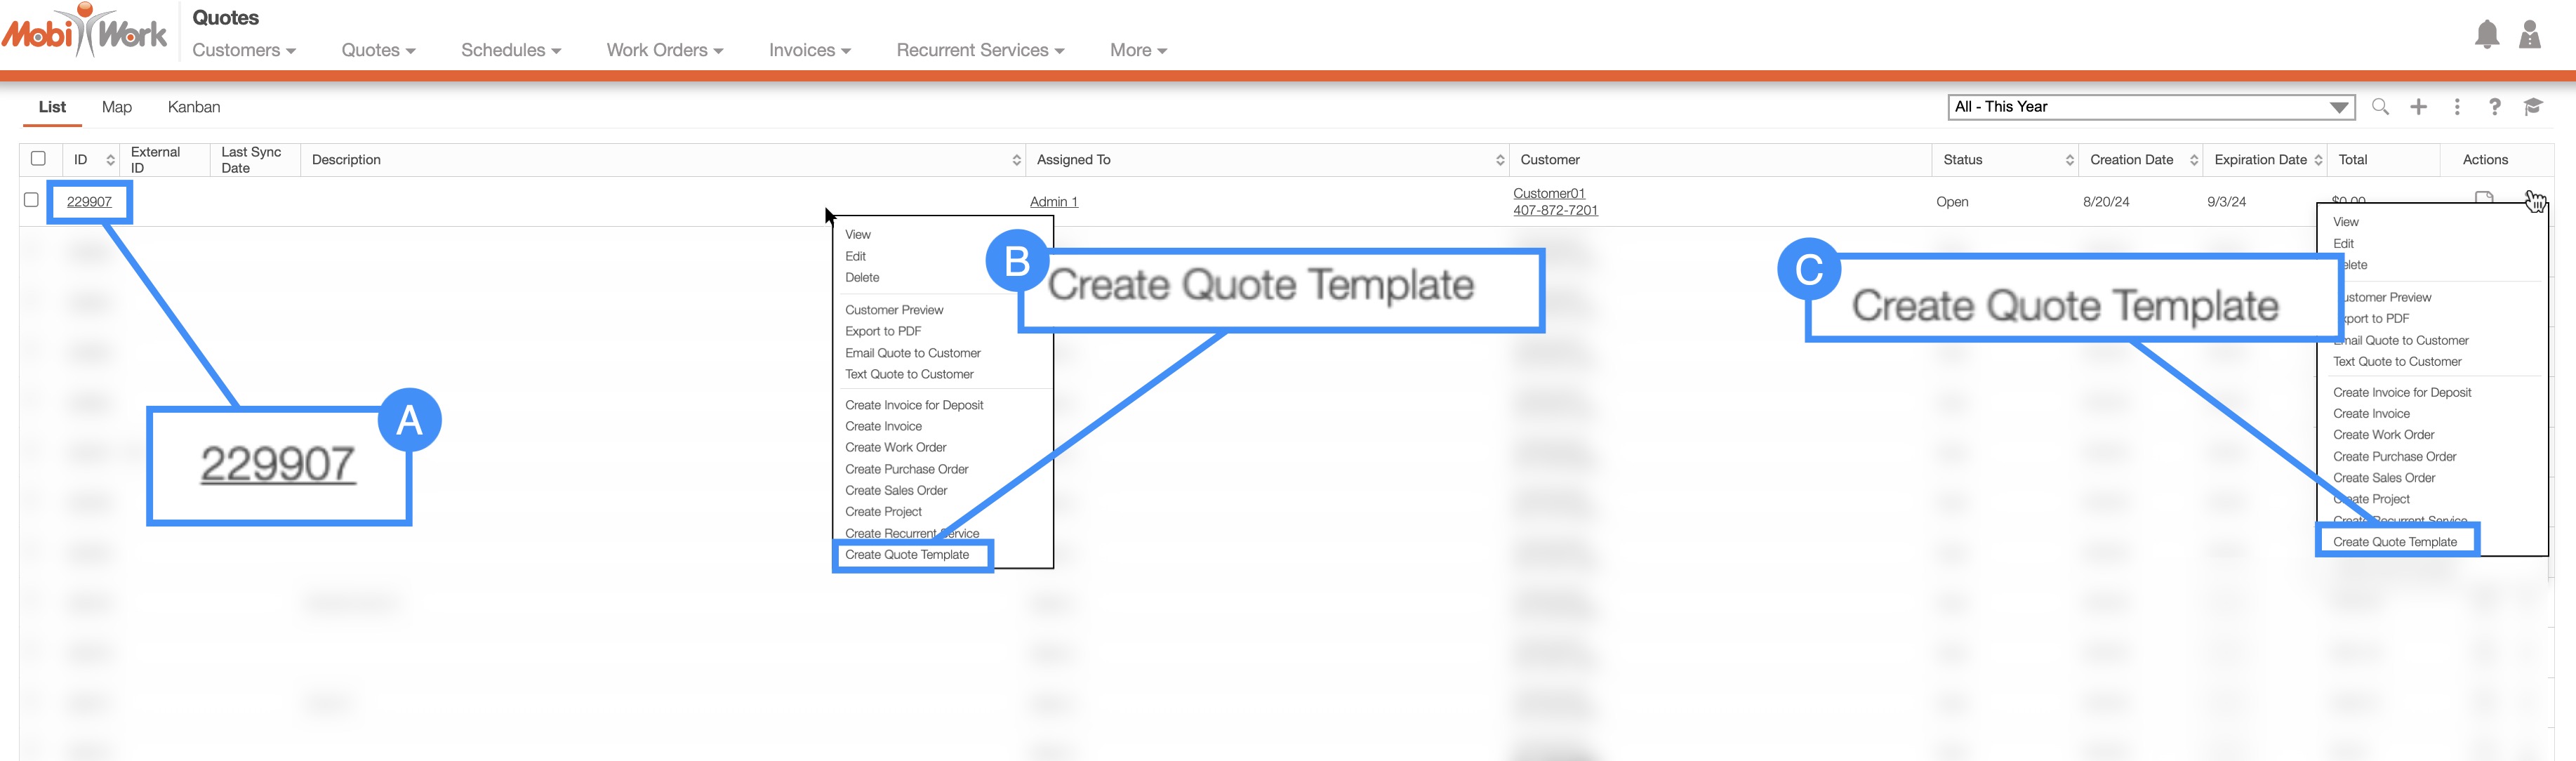2576x761 pixels.
Task: Open the Customer01 link
Action: [x=1548, y=193]
